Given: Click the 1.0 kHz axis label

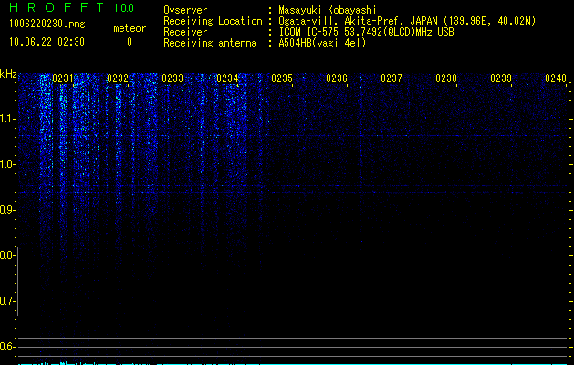Looking at the screenshot, I should click(x=8, y=164).
